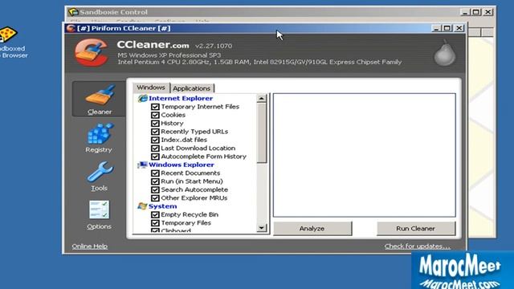The height and width of the screenshot is (289, 514).
Task: Click the cleaner list scroll up arrow
Action: point(262,98)
